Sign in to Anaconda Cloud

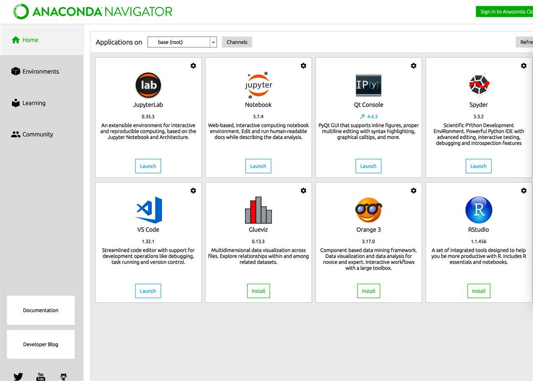coord(504,11)
